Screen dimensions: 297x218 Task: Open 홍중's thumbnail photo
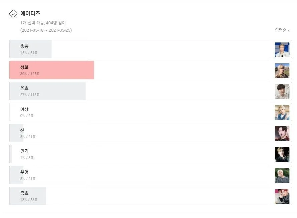282,50
